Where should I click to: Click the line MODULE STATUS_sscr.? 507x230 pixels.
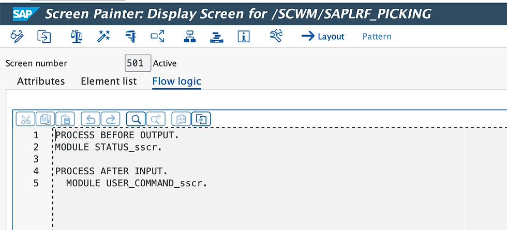(109, 147)
